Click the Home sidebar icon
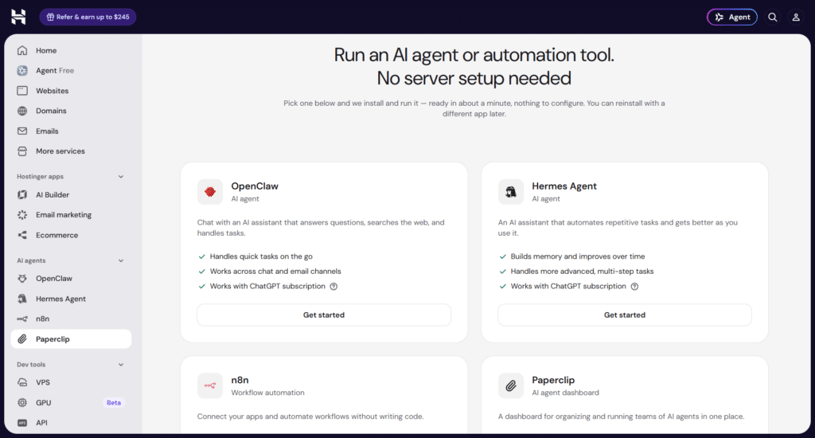Viewport: 815px width, 438px height. click(22, 50)
